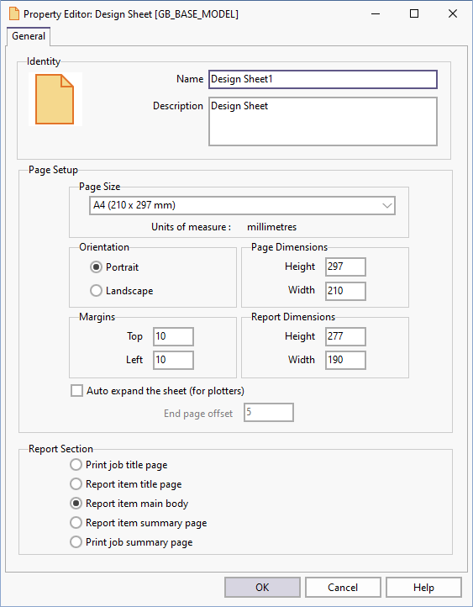Open the Help button
The image size is (473, 607).
[423, 588]
